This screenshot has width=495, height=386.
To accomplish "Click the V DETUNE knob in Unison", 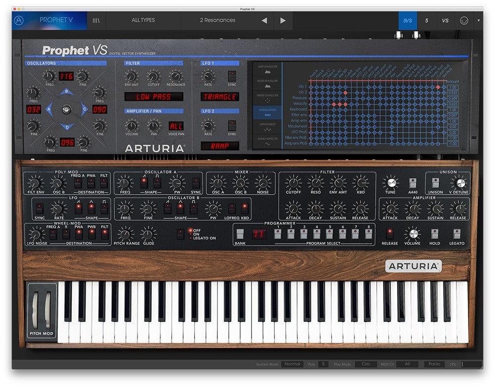I will (x=460, y=183).
